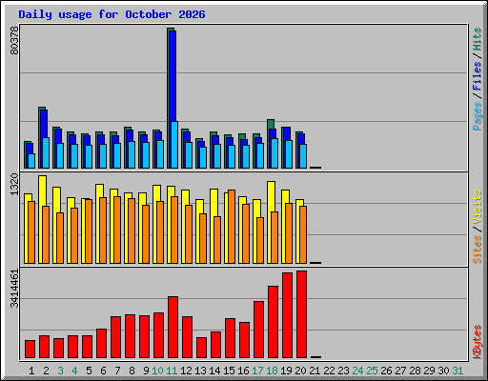The width and height of the screenshot is (488, 381).
Task: Click the red KBytes bar for day 17
Action: pos(258,330)
